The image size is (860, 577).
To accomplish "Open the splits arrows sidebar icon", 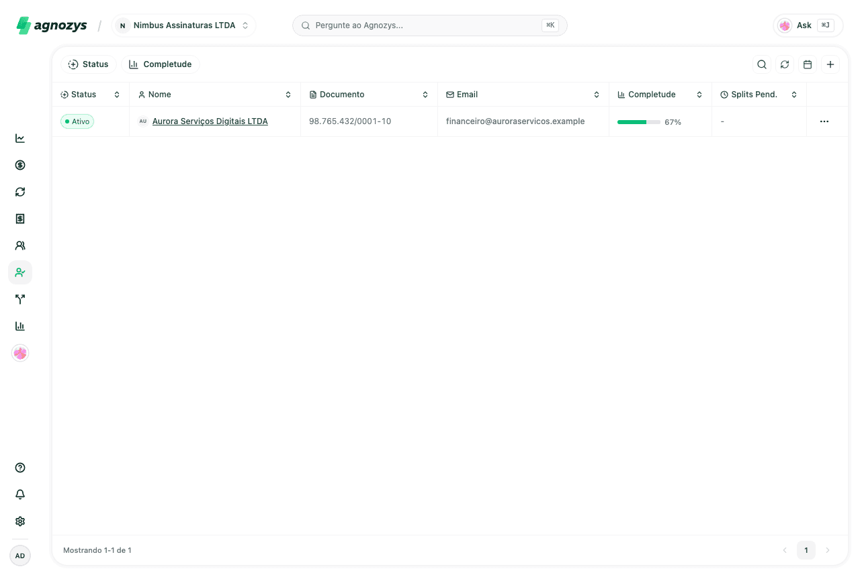I will pyautogui.click(x=20, y=299).
